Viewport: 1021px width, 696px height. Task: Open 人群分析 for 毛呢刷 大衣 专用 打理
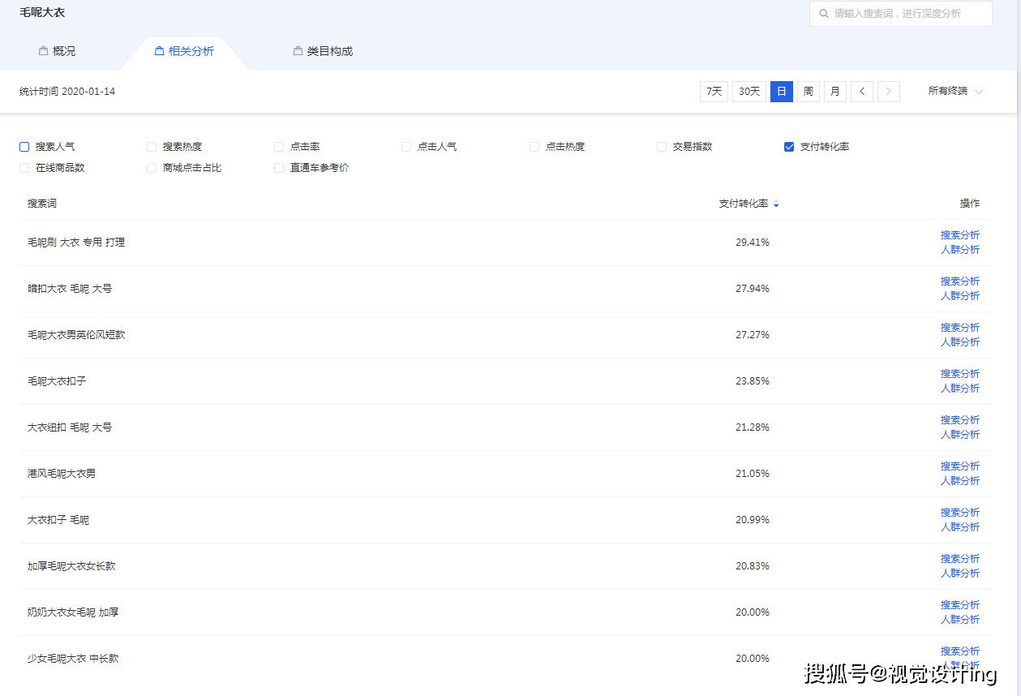point(960,250)
